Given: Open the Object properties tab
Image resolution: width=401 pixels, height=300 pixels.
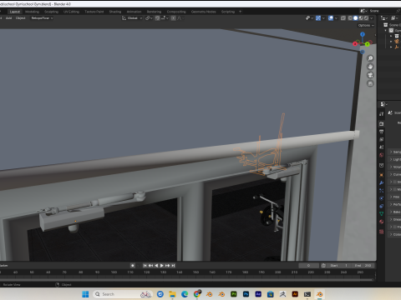Looking at the screenshot, I should coord(382,175).
